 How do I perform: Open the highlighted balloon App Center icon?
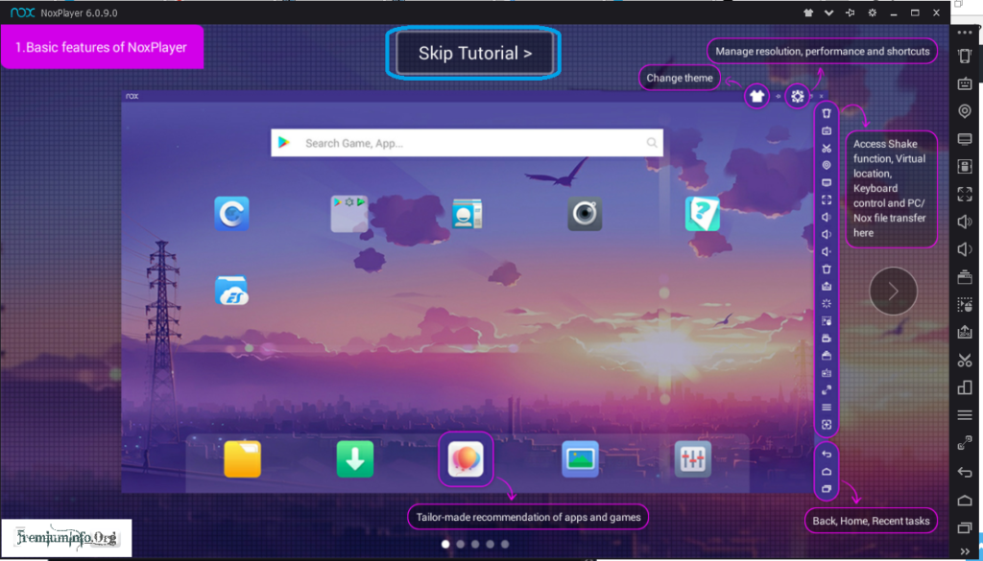pos(466,459)
